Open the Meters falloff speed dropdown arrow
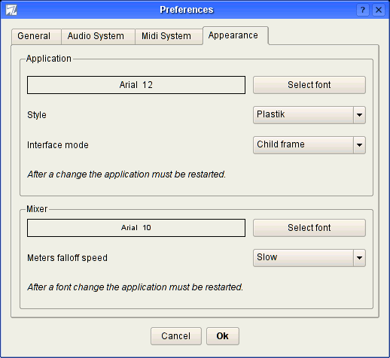 click(x=359, y=258)
